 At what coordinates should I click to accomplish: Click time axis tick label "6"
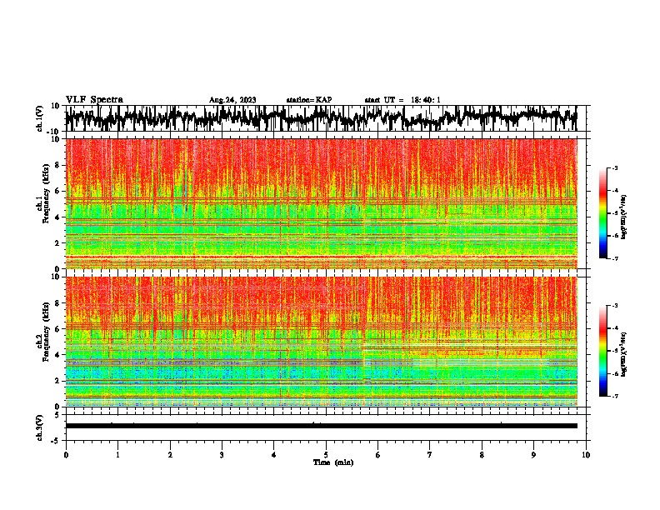click(x=378, y=455)
